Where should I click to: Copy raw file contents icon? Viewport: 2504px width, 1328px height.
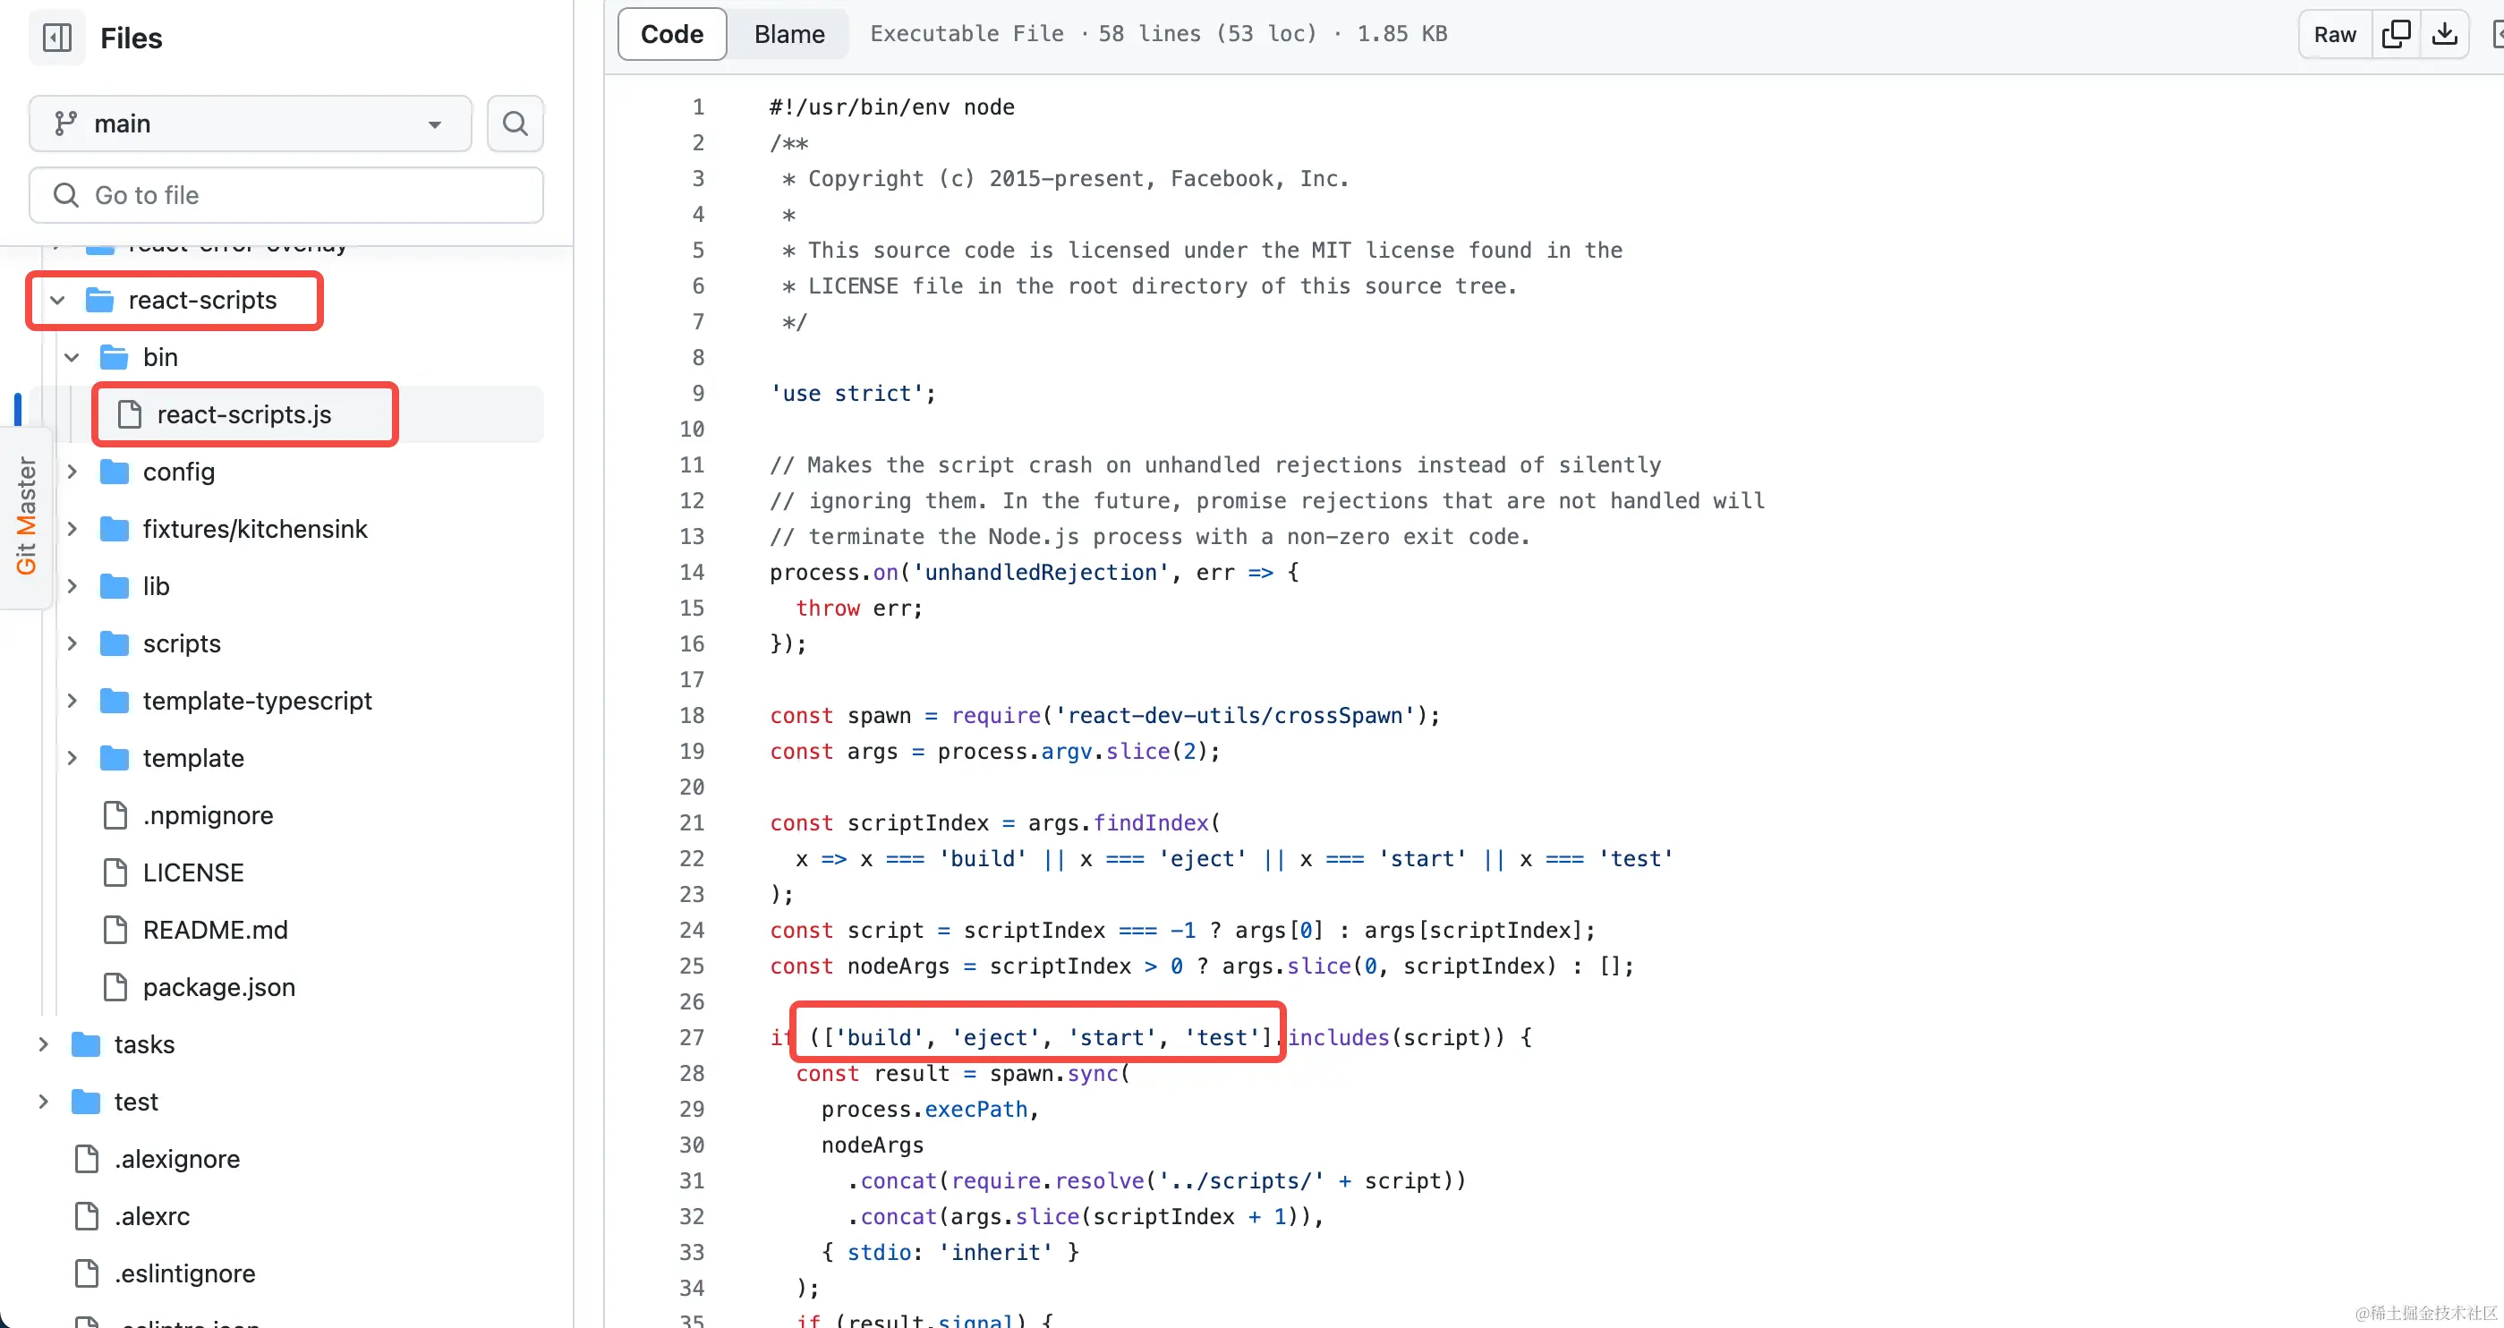pyautogui.click(x=2396, y=34)
